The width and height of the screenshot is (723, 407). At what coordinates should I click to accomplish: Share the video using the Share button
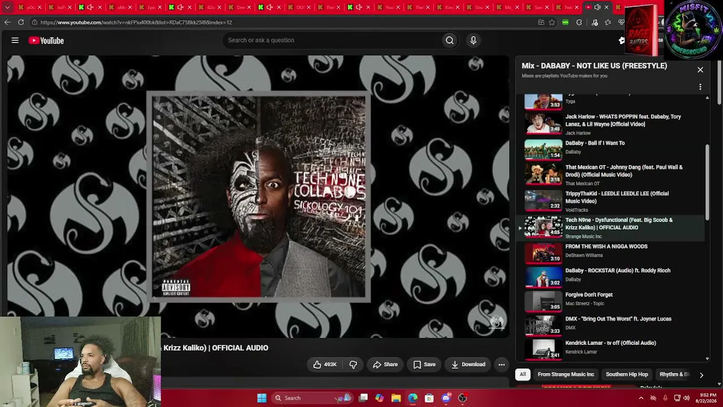385,365
